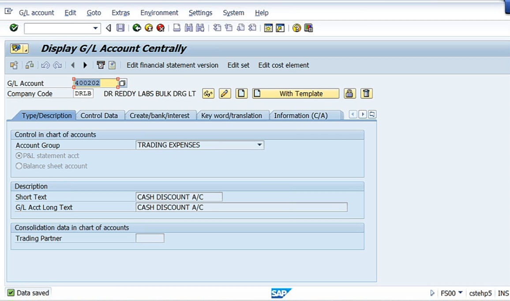Screen dimensions: 510x301
Task: Click the Change/Display toggle icon
Action: pos(30,65)
